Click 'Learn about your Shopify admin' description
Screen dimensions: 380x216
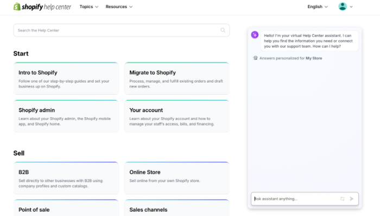[x=65, y=122]
